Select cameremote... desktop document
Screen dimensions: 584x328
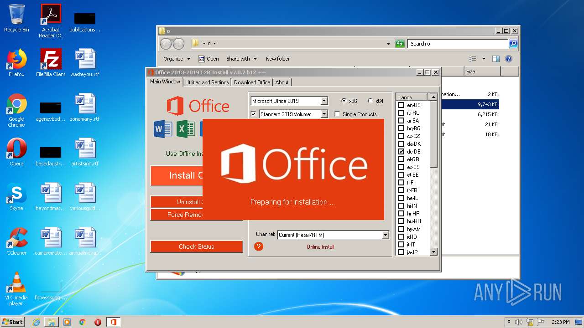tap(51, 241)
